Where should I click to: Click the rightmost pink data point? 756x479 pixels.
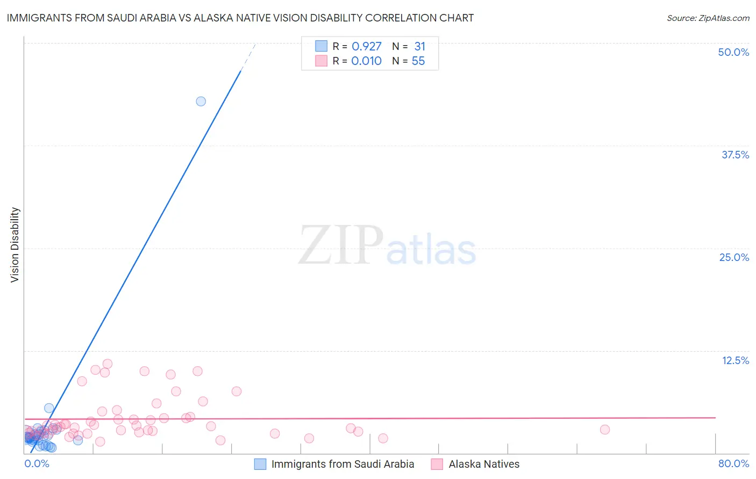point(605,429)
